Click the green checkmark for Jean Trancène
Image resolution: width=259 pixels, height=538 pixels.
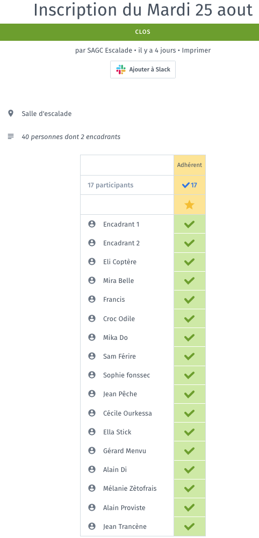tap(189, 526)
